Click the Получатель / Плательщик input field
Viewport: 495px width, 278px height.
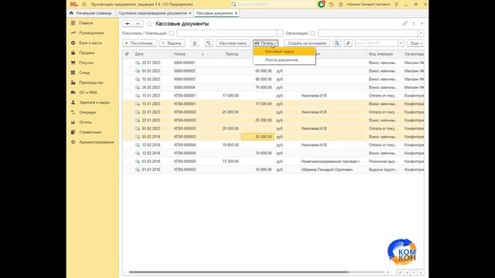[227, 33]
